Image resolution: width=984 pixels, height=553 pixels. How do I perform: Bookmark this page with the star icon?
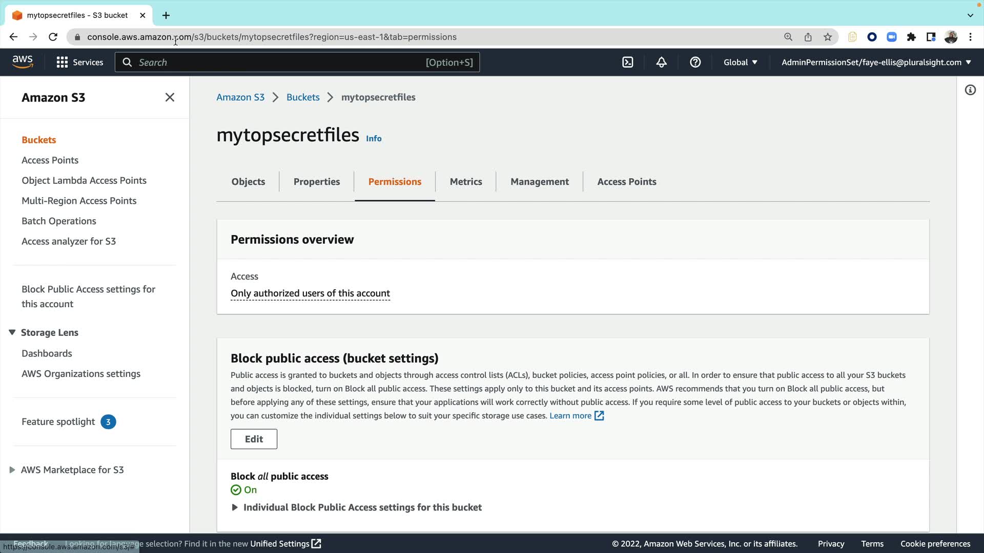coord(828,37)
